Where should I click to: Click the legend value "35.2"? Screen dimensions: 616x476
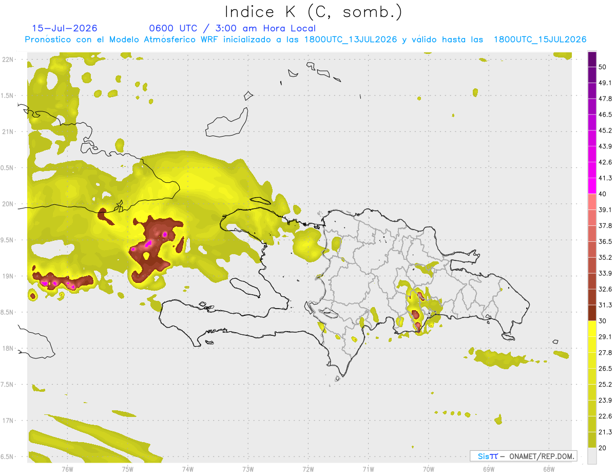605,257
